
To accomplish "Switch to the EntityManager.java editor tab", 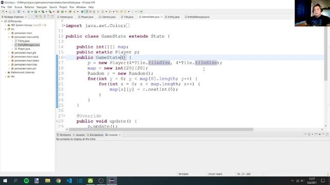I will 197,17.
